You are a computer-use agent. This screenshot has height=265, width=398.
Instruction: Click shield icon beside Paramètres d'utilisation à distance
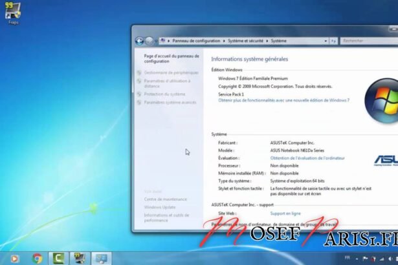tap(139, 81)
